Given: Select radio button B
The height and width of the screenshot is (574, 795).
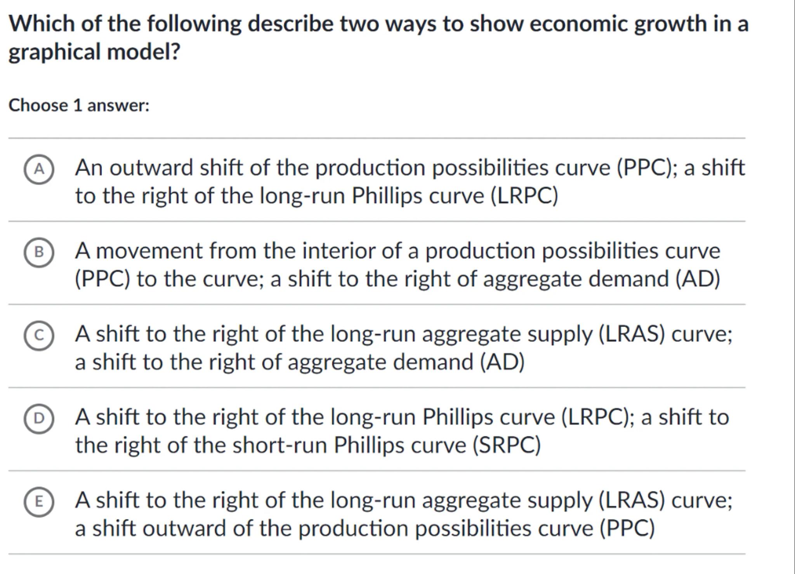Looking at the screenshot, I should [x=39, y=252].
